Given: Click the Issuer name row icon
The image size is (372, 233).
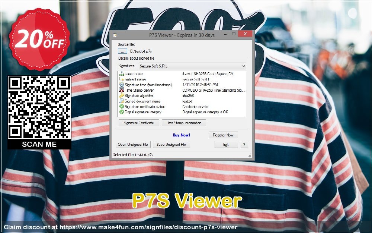Looking at the screenshot, I should [x=122, y=74].
